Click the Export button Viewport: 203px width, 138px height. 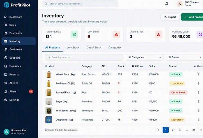click(170, 17)
